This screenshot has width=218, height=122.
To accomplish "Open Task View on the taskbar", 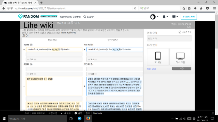I will click(71, 119).
